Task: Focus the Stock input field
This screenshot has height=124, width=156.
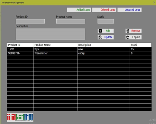Action: (x=106, y=21)
